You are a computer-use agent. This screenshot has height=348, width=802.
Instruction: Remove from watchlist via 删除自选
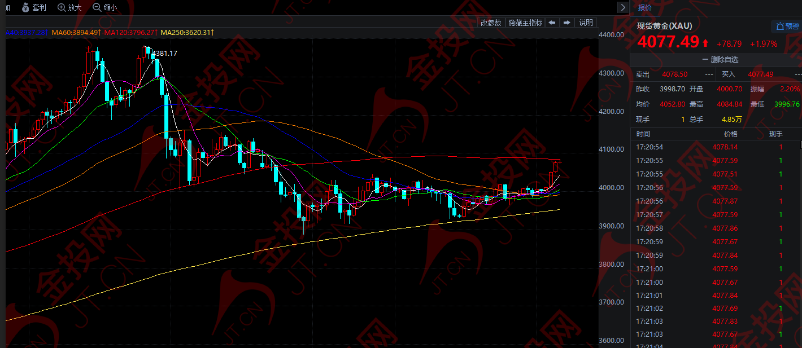[720, 59]
